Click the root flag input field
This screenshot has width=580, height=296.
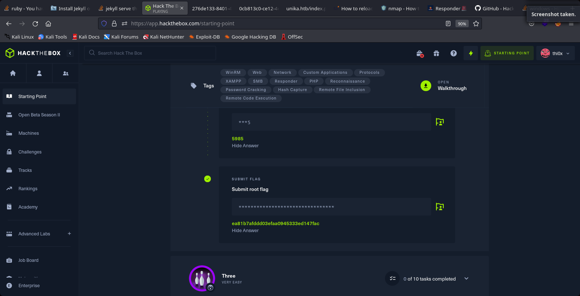331,207
